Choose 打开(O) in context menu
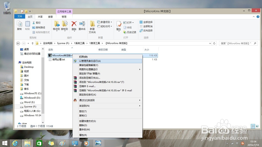 [108, 57]
